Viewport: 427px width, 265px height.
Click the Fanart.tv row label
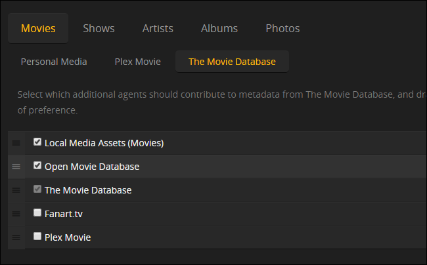(x=64, y=214)
